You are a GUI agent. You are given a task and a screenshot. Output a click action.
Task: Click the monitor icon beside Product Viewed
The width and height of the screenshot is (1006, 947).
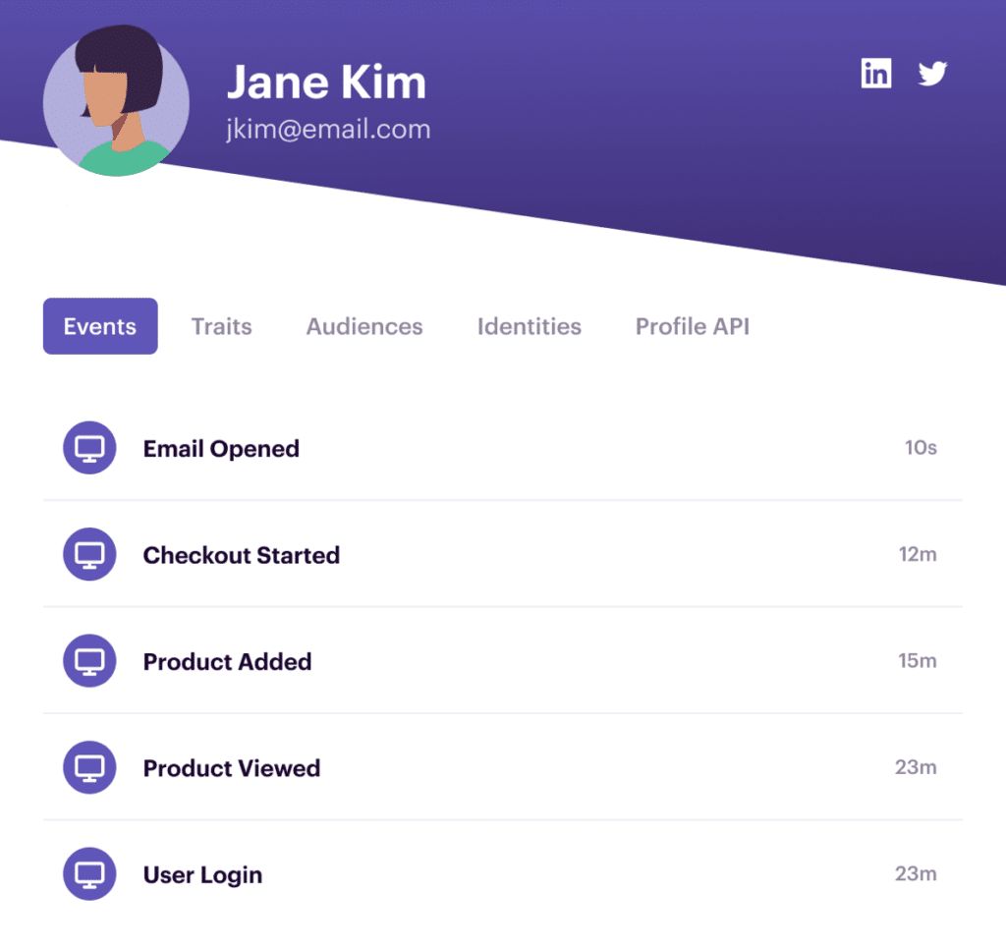tap(89, 767)
